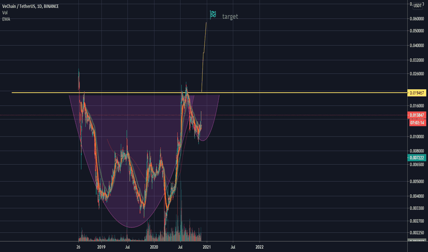Click the 0.032000 price axis value
Screen dimensions: 428x252
pyautogui.click(x=417, y=60)
